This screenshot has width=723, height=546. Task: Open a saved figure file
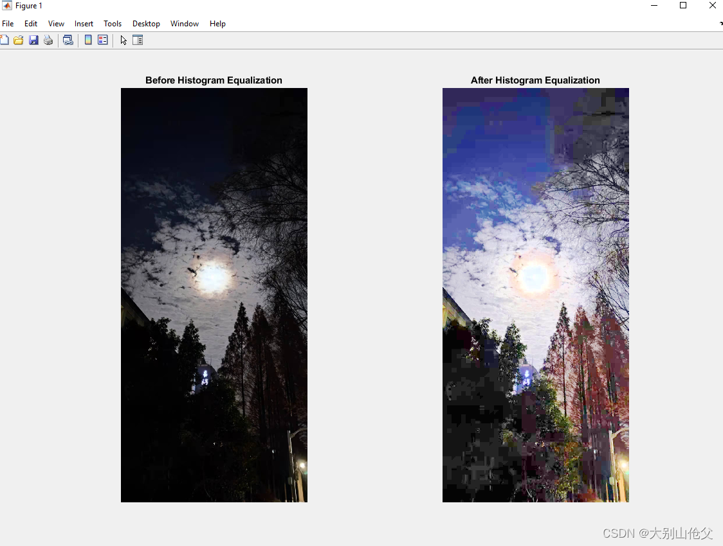(x=18, y=40)
